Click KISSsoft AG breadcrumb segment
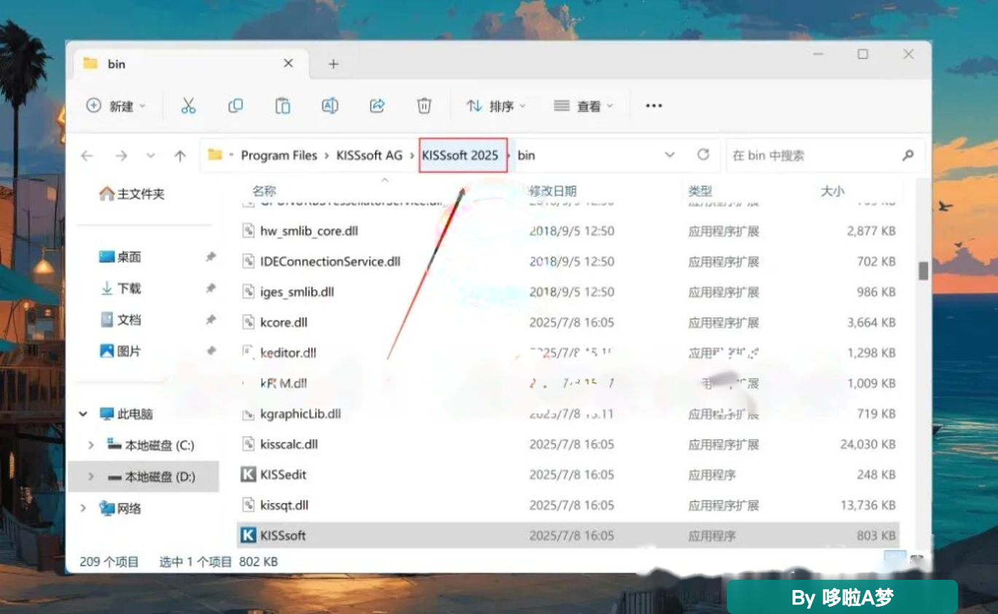Image resolution: width=998 pixels, height=614 pixels. (369, 155)
